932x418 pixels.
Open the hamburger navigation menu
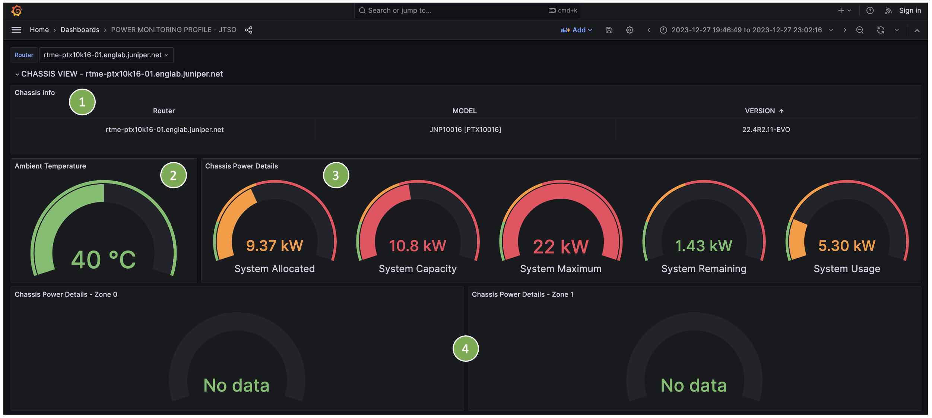[16, 30]
